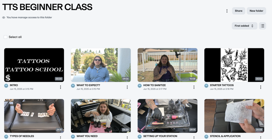Switch to list view layout icon
This screenshot has width=272, height=139.
(263, 26)
